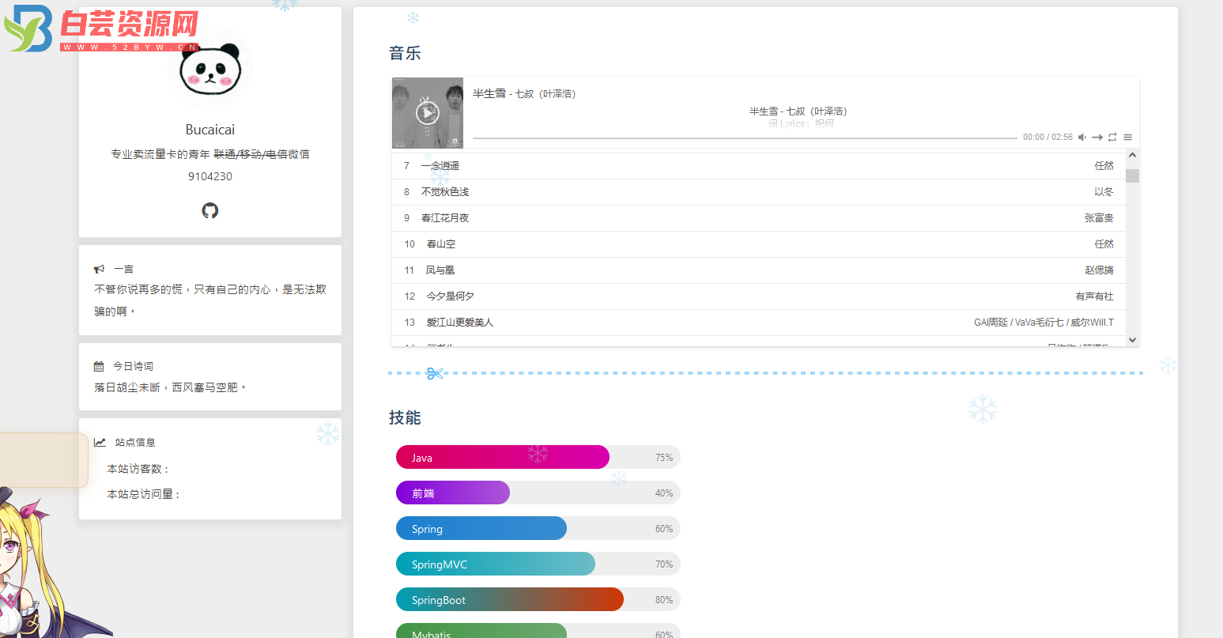The width and height of the screenshot is (1223, 638).
Task: Click the artist name 有声有社
Action: pos(1094,296)
